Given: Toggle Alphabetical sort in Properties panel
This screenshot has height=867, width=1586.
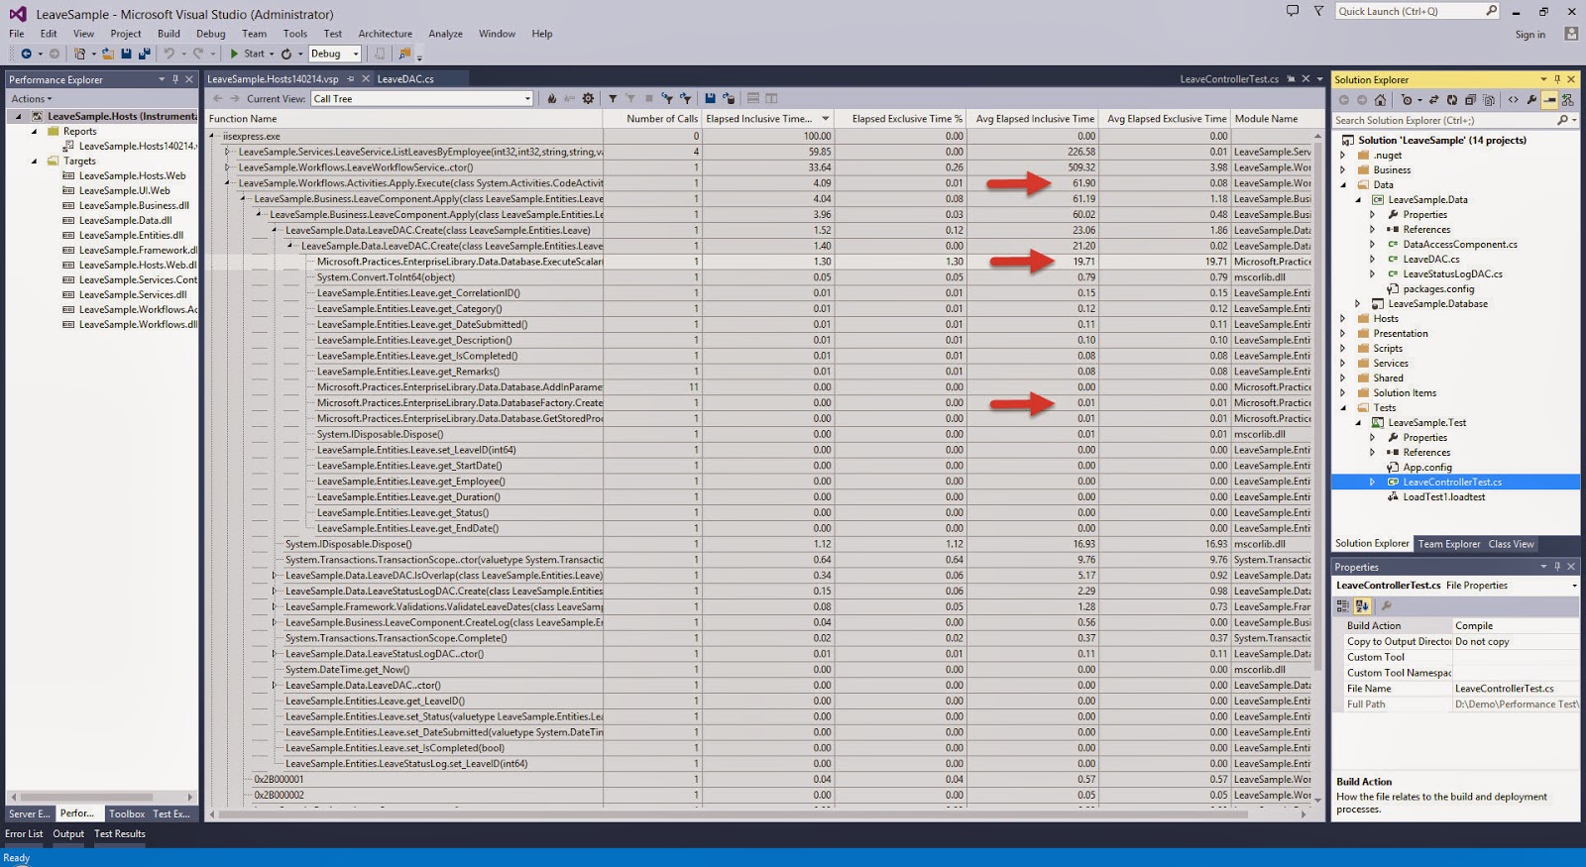Looking at the screenshot, I should tap(1362, 605).
